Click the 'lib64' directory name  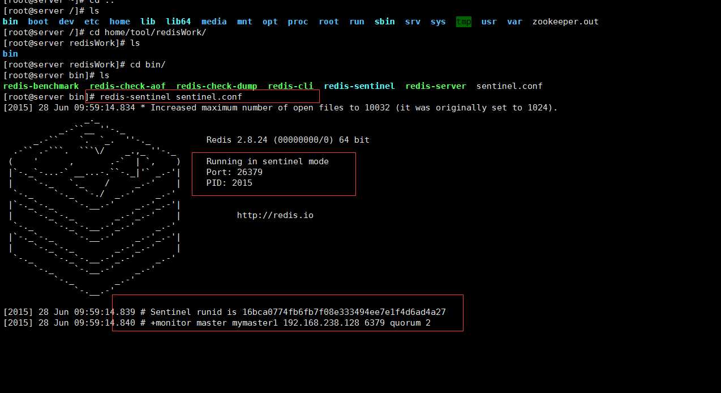[178, 22]
